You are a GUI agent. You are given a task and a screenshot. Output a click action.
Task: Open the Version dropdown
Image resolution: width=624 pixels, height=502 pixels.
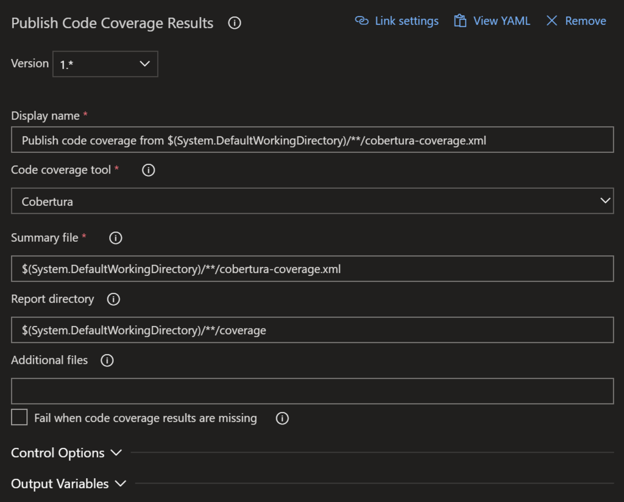105,64
